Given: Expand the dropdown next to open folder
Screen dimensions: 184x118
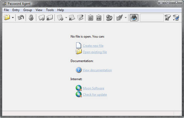Looking at the screenshot, I should click(x=13, y=18).
